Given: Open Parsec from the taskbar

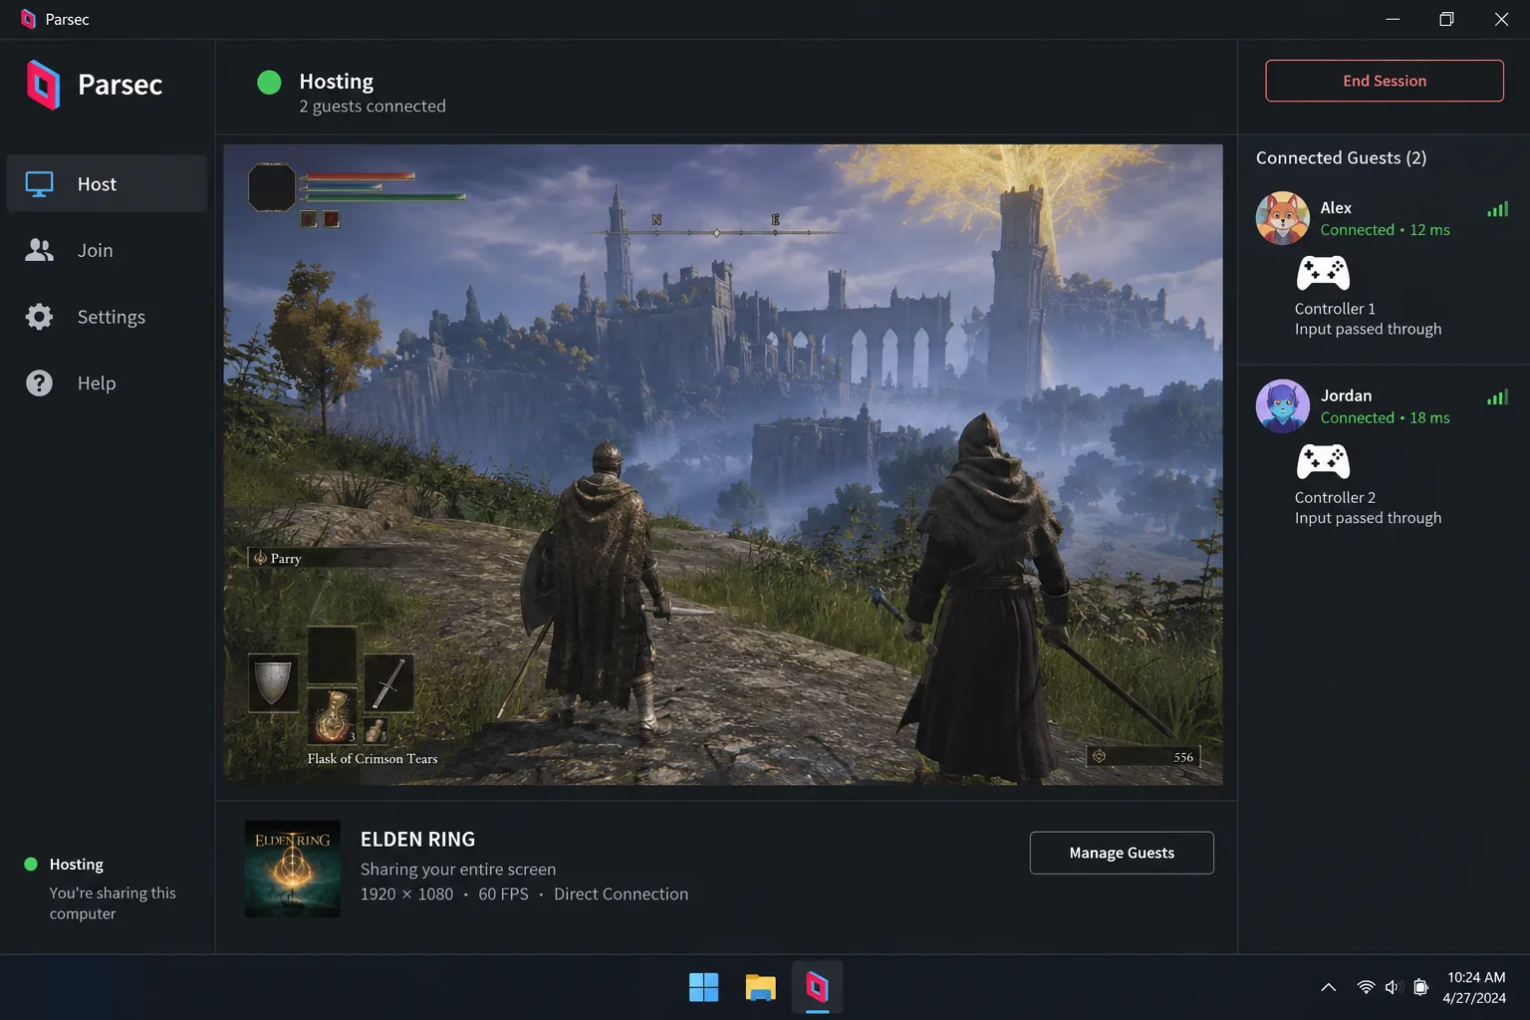Looking at the screenshot, I should tap(817, 987).
